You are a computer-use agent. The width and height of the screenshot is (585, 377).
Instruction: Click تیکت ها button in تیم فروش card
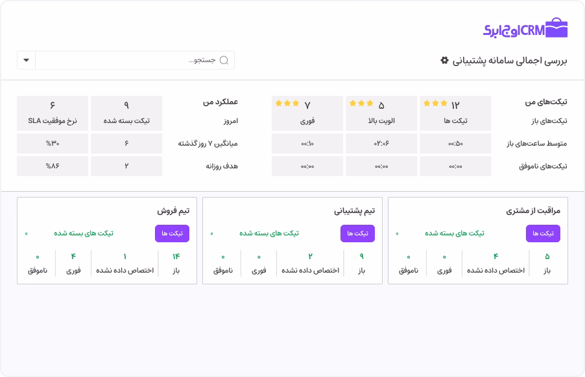pyautogui.click(x=172, y=233)
